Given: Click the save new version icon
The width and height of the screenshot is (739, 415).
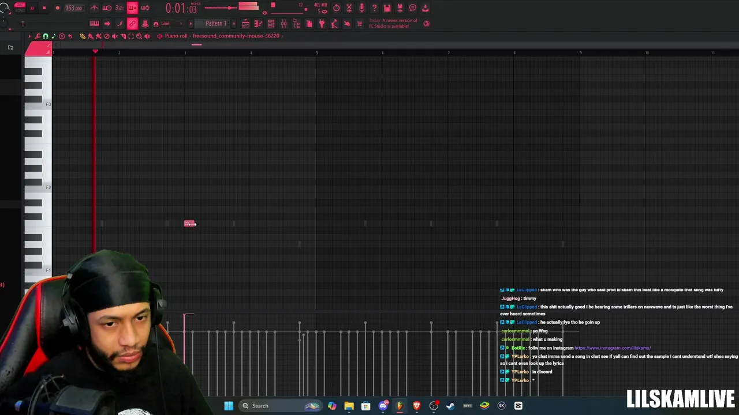Looking at the screenshot, I should pyautogui.click(x=400, y=8).
